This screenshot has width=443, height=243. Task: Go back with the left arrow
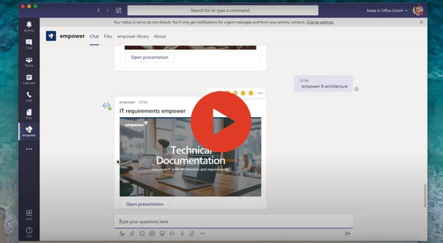click(x=98, y=10)
